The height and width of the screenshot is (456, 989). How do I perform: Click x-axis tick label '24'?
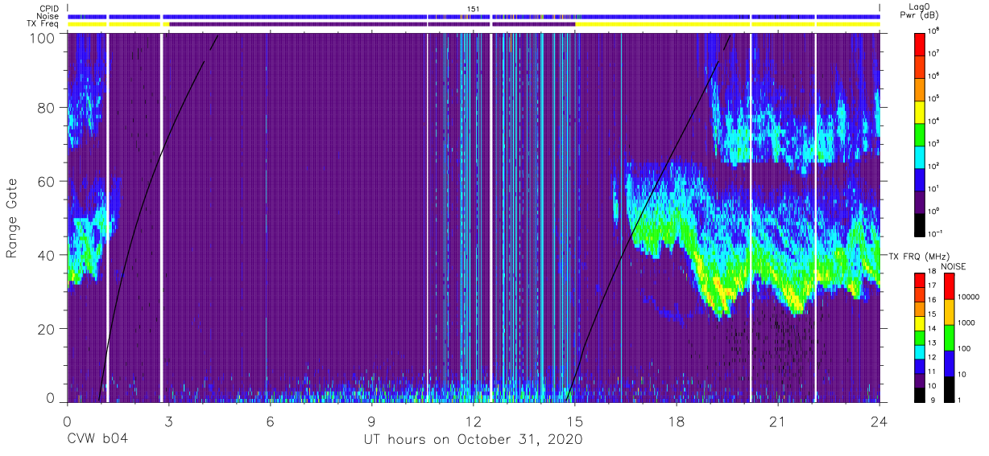(879, 421)
